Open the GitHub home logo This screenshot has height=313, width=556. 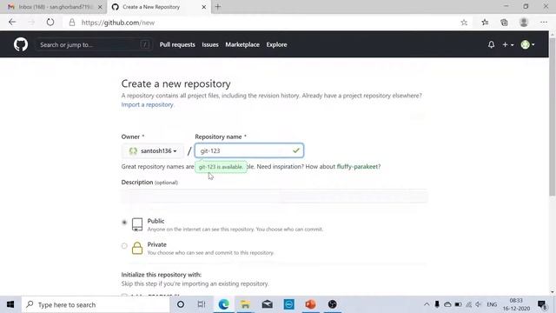[21, 44]
